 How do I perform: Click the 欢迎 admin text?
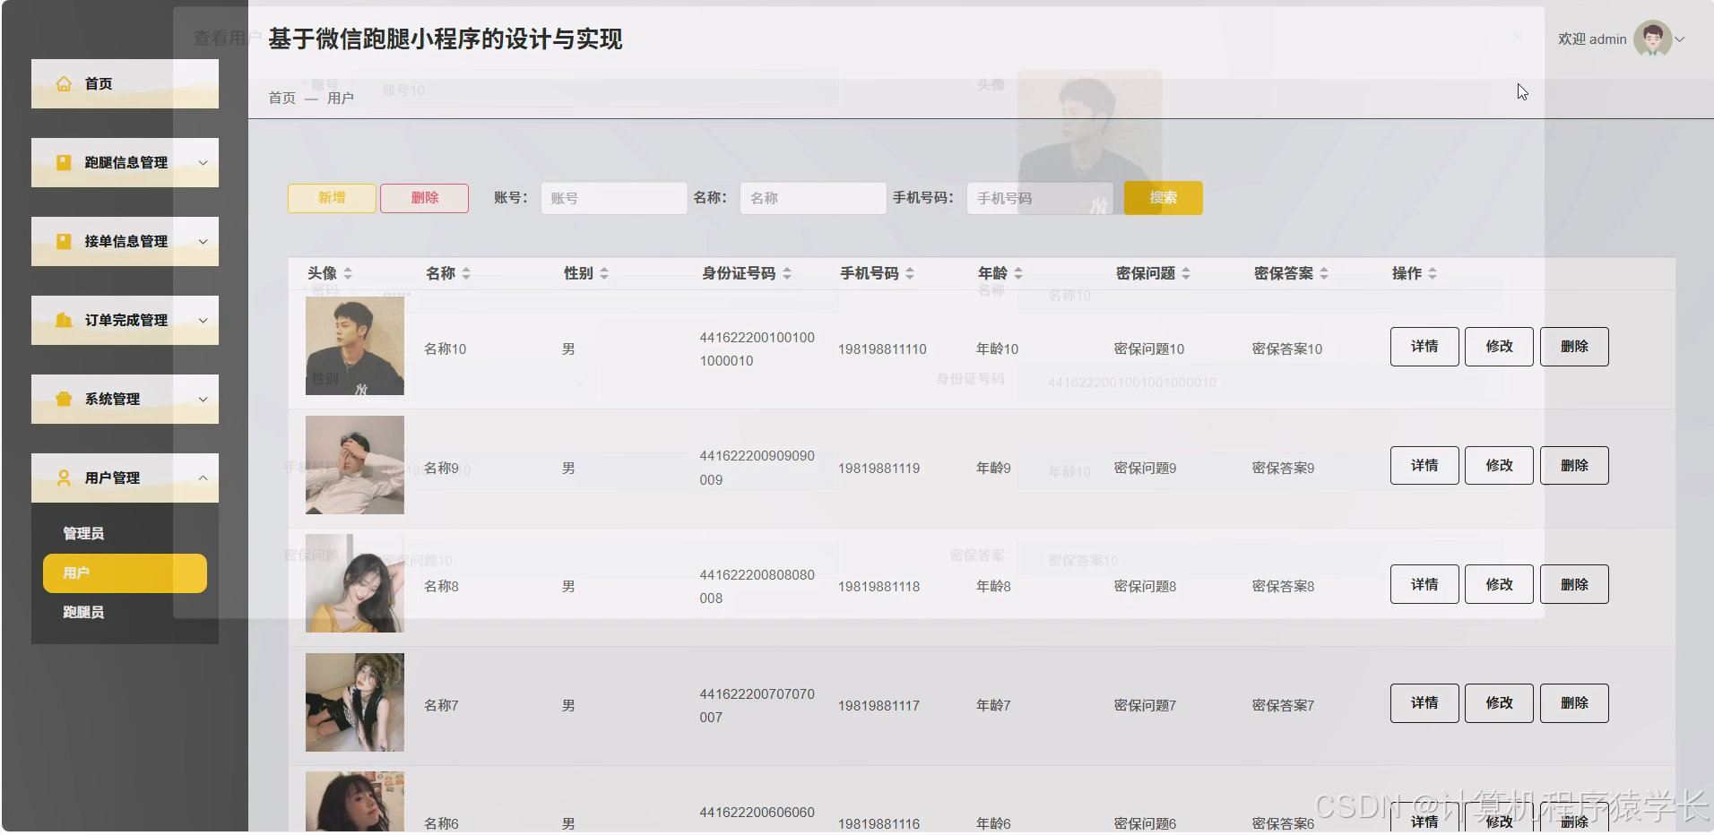[1592, 39]
